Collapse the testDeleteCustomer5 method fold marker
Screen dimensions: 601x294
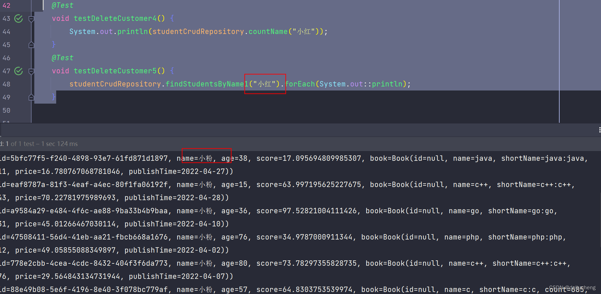31,71
